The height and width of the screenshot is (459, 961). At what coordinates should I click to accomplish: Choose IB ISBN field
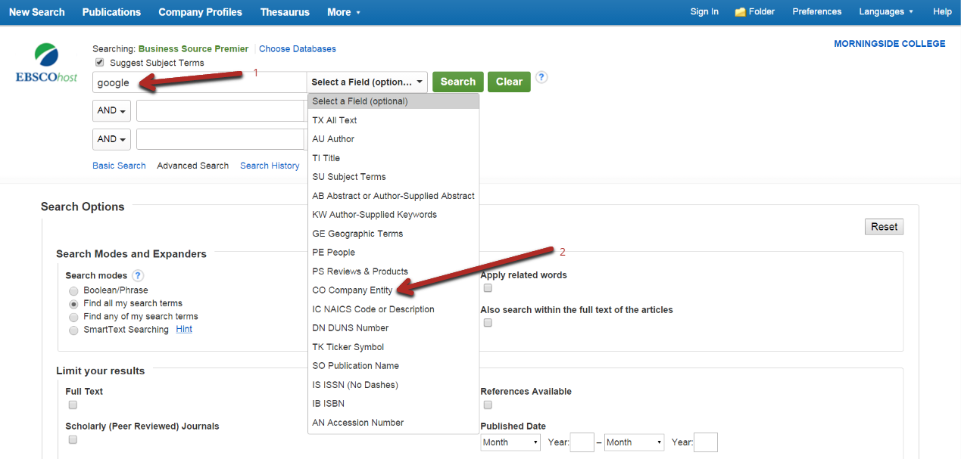[x=394, y=404]
